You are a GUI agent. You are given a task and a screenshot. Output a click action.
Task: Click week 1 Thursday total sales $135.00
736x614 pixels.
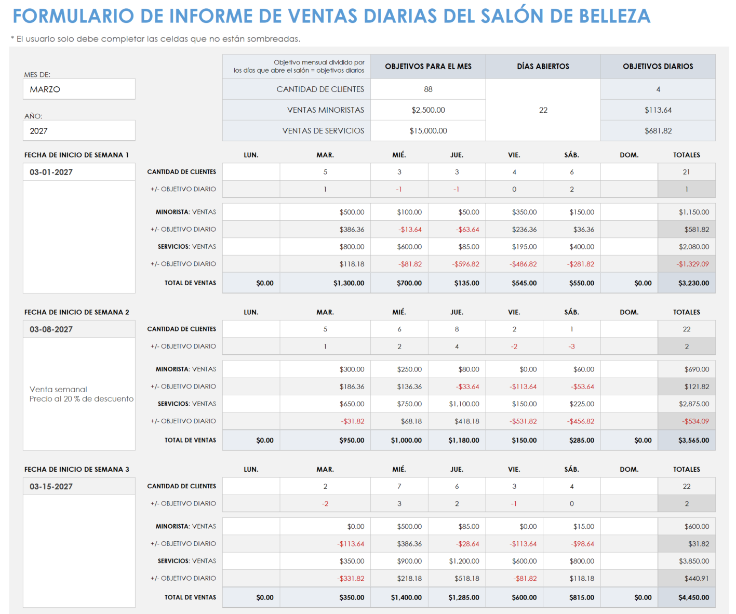pos(457,283)
